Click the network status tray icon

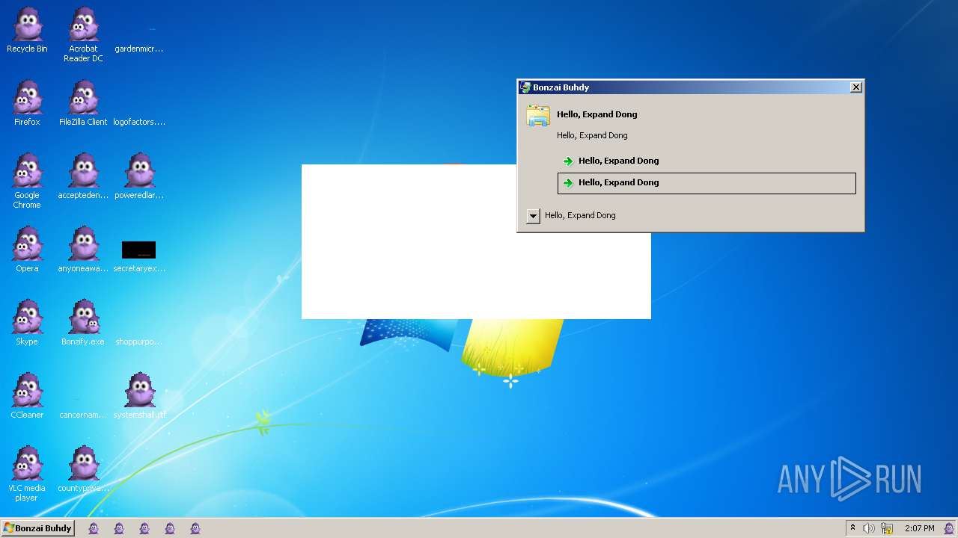[887, 528]
